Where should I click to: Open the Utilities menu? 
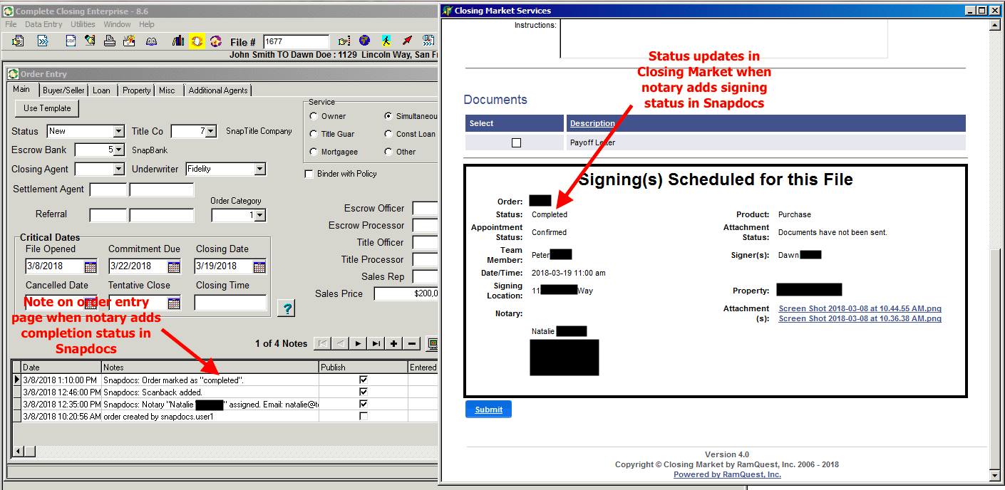tap(83, 24)
